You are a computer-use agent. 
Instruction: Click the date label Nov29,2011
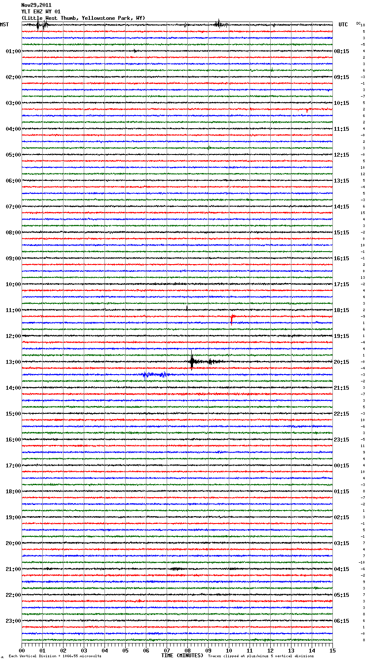pyautogui.click(x=36, y=5)
